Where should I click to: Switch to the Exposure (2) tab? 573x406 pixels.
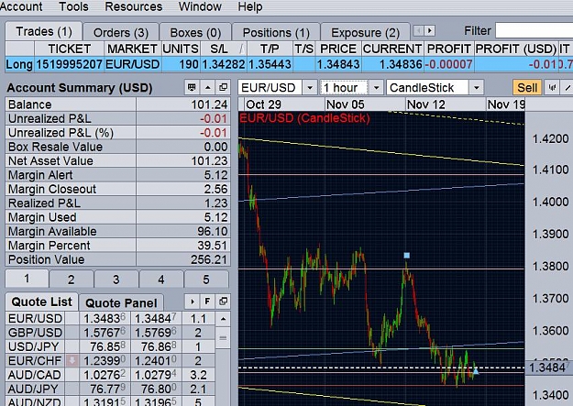(365, 32)
